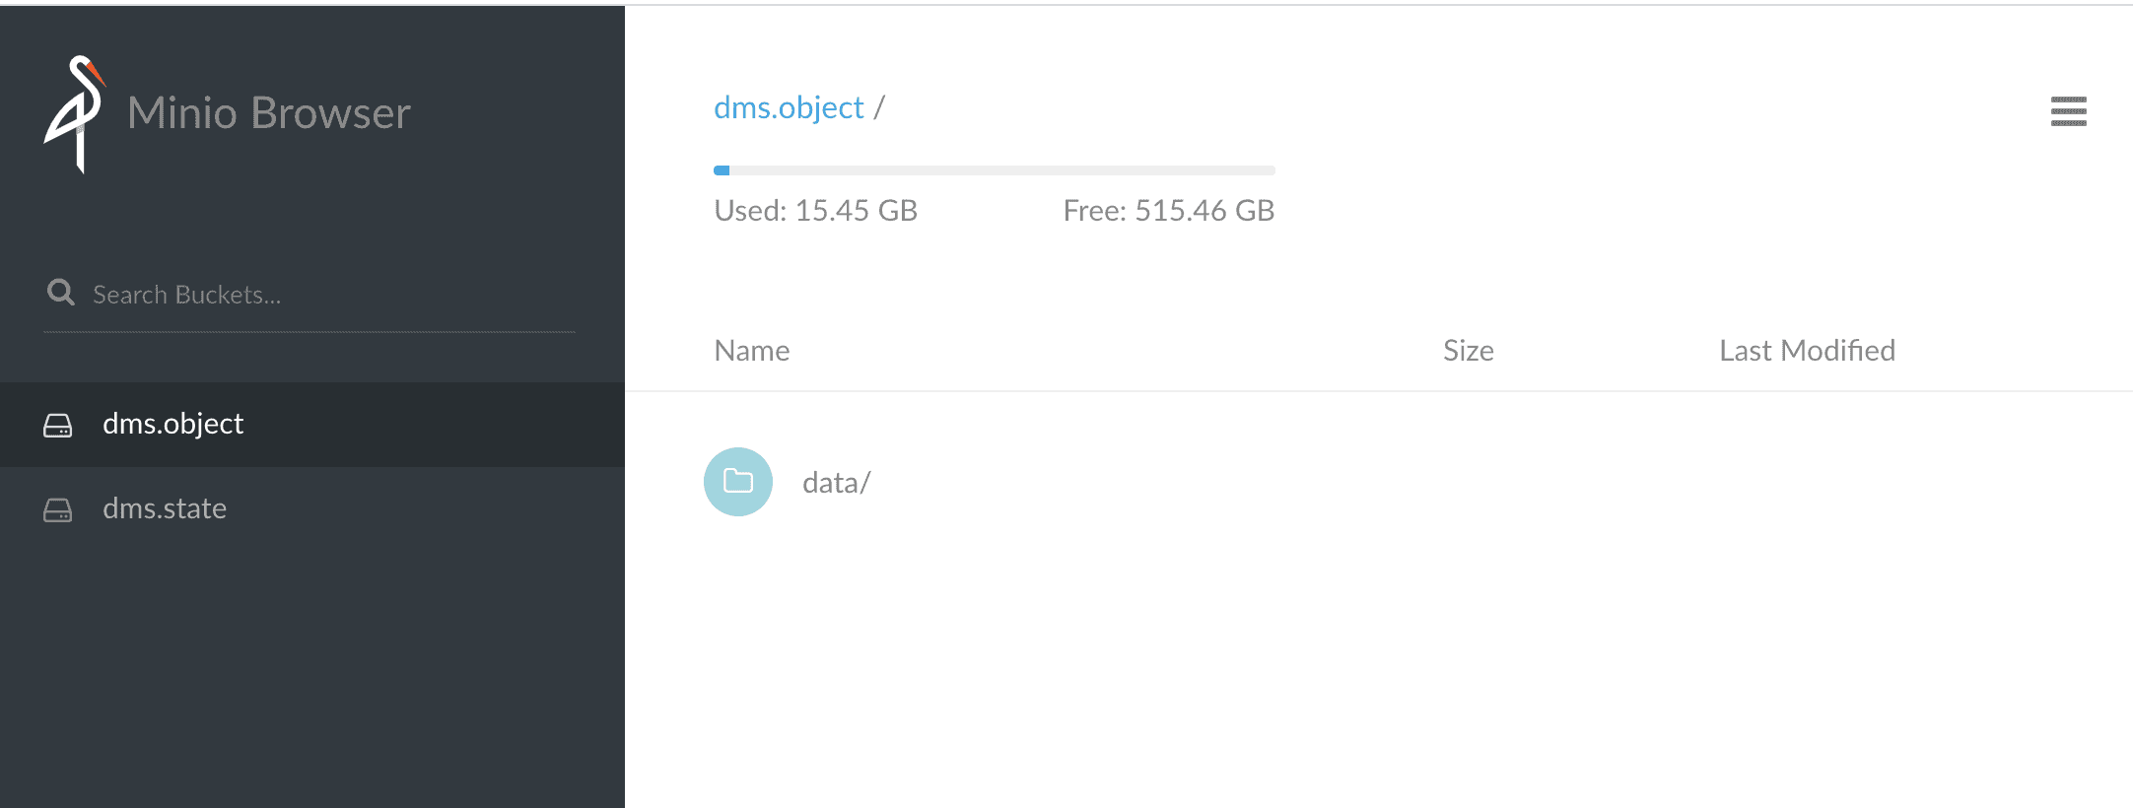The image size is (2133, 808).
Task: Open the data/ folder
Action: (836, 483)
